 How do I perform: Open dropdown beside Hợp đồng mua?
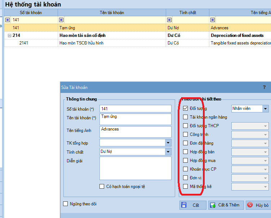pyautogui.click(x=265, y=161)
